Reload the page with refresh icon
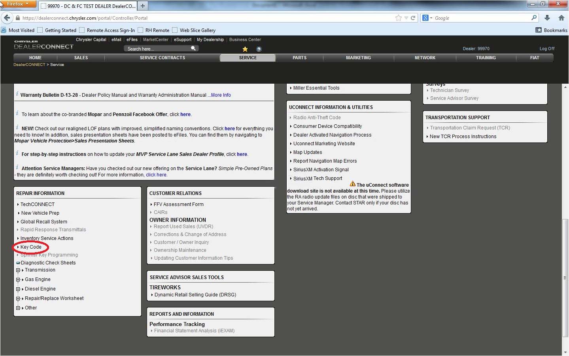 [413, 18]
